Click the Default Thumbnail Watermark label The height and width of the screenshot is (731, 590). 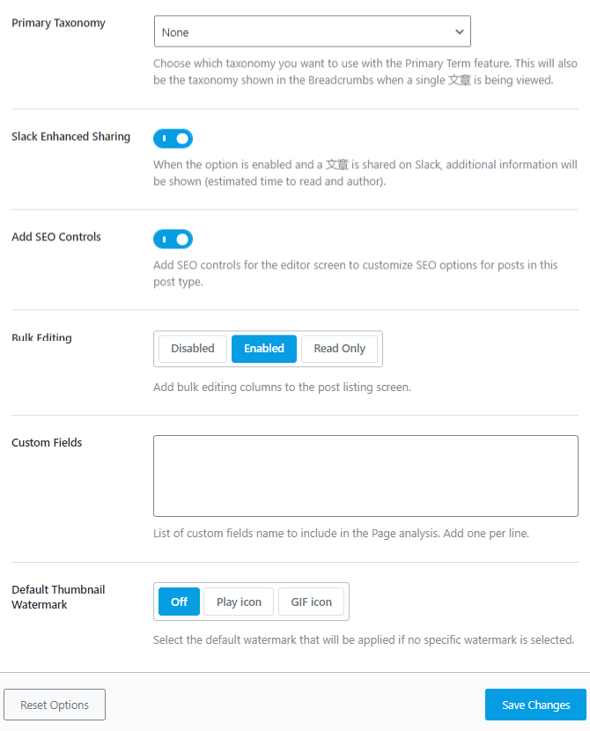click(x=58, y=597)
